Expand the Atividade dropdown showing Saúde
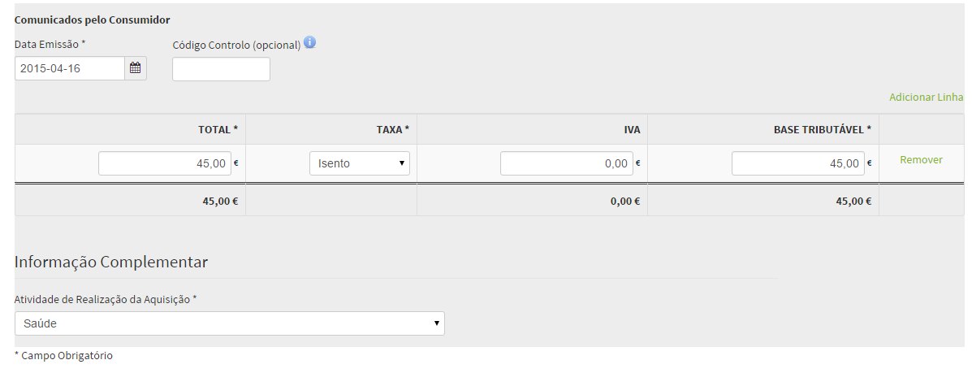Screen dimensions: 972x373 click(x=230, y=323)
